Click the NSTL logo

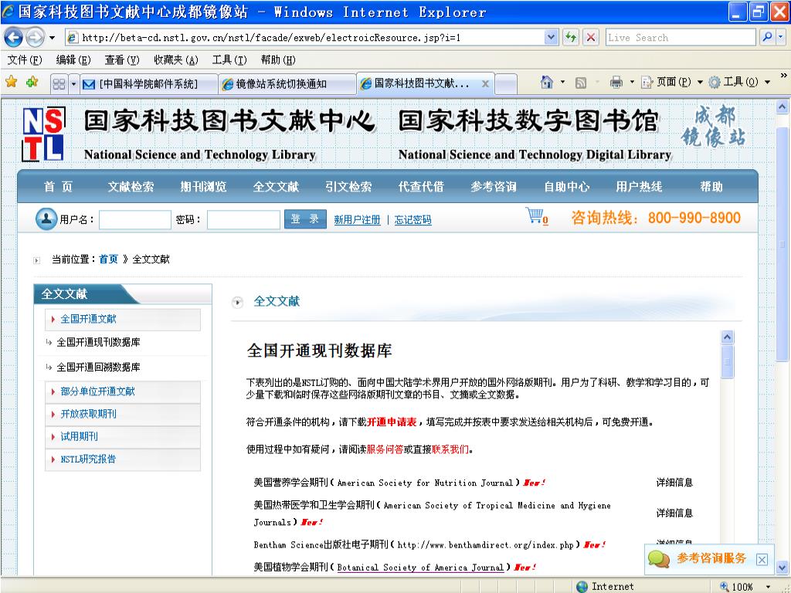coord(43,134)
